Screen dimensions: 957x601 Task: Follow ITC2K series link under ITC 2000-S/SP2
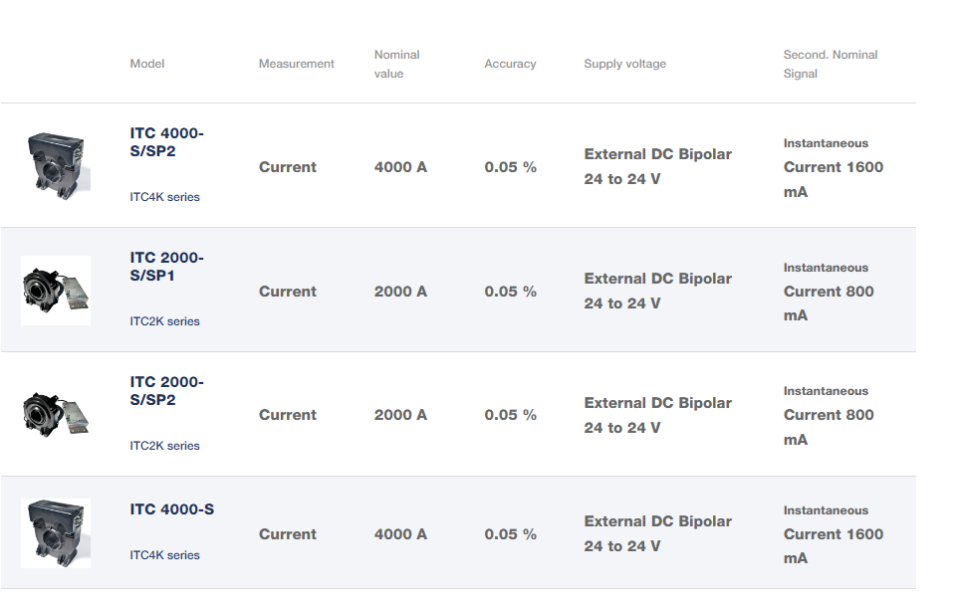(164, 446)
